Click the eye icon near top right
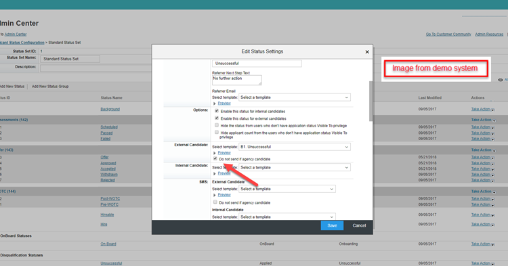 tap(501, 80)
